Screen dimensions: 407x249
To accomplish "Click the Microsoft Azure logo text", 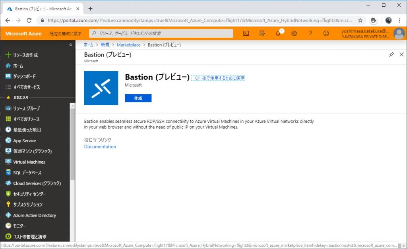I will coord(23,33).
